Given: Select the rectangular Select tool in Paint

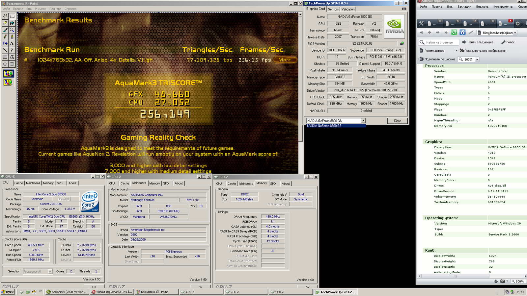Looking at the screenshot, I should (x=12, y=16).
